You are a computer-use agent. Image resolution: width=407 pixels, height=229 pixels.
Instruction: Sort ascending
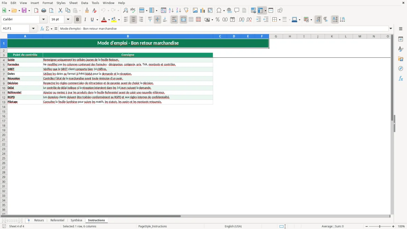tap(171, 11)
